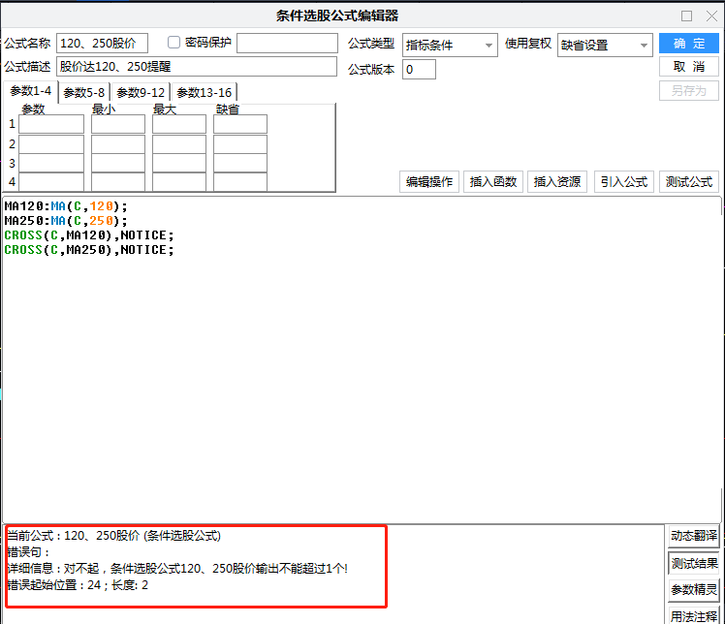Open the 公式类型 dropdown
Viewport: 725px width, 624px height.
pyautogui.click(x=450, y=45)
